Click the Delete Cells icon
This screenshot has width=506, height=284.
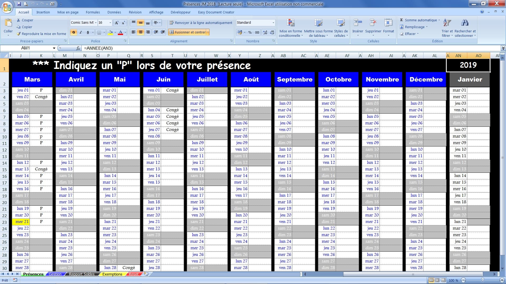pos(373,23)
